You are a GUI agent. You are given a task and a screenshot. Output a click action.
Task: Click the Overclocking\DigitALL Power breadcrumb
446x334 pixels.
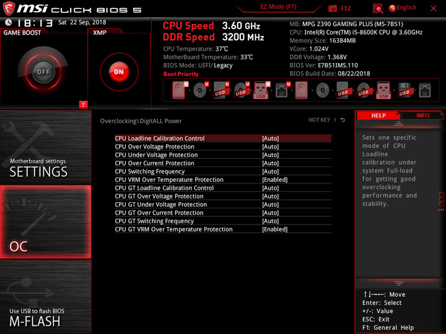(x=141, y=121)
